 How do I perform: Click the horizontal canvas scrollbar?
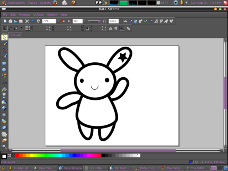118,150
